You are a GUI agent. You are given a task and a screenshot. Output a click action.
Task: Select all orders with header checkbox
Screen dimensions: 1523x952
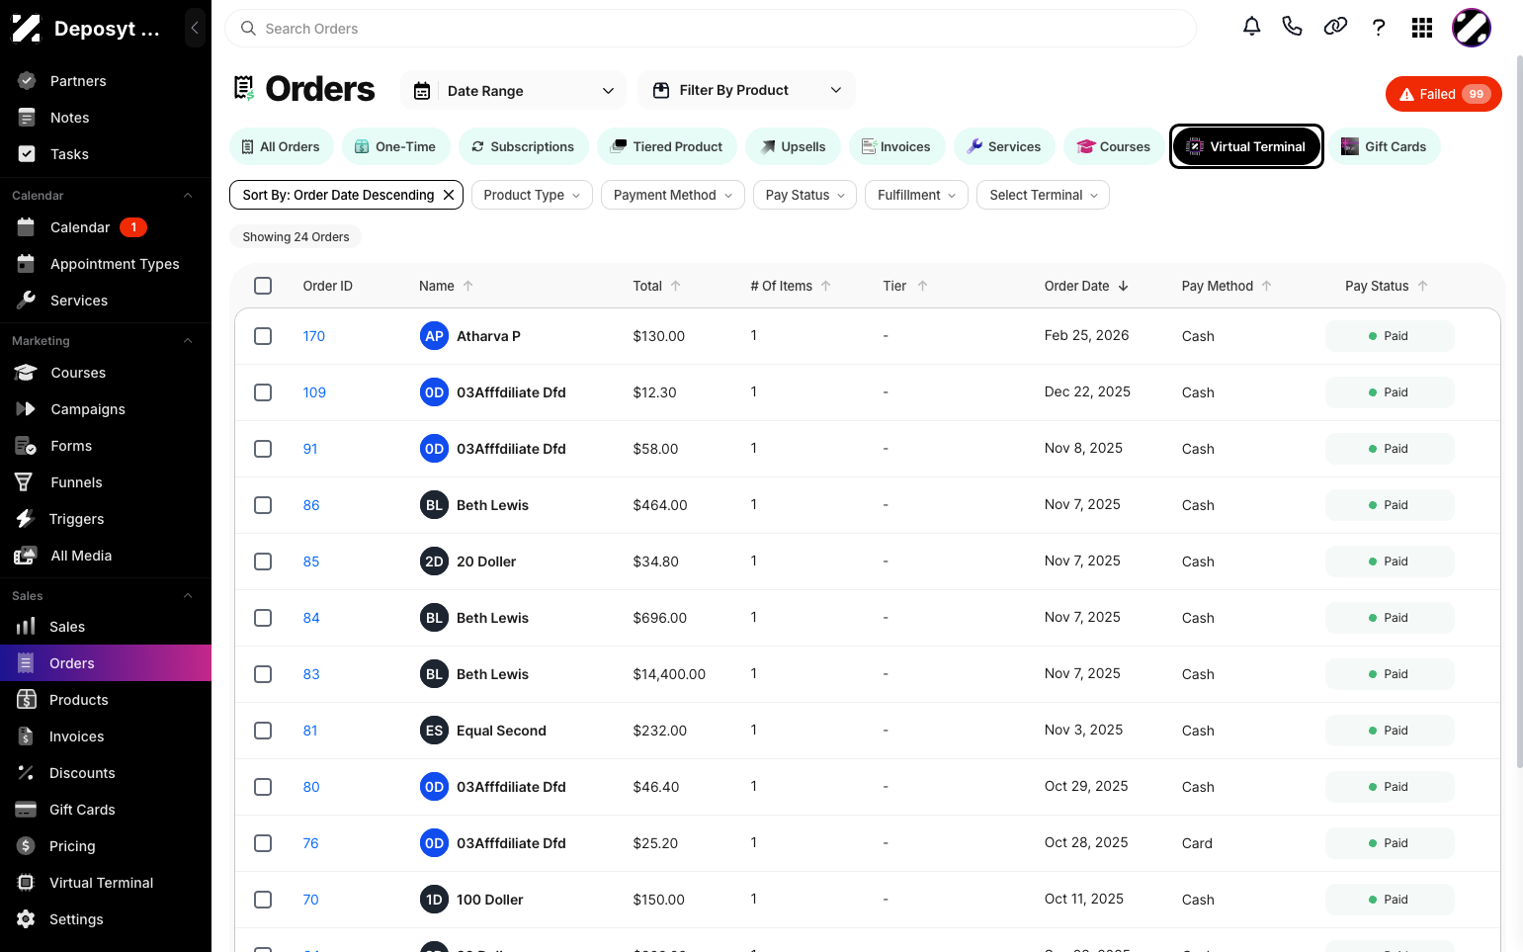(263, 286)
